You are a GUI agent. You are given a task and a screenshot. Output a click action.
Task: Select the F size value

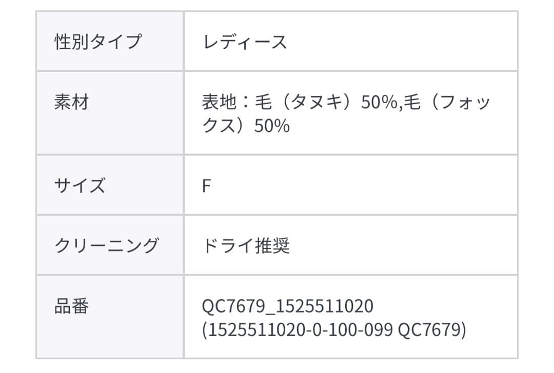tap(206, 185)
